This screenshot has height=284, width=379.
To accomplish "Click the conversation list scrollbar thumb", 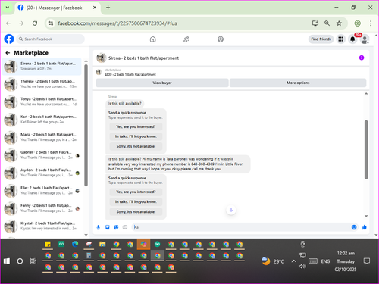I will 86,126.
